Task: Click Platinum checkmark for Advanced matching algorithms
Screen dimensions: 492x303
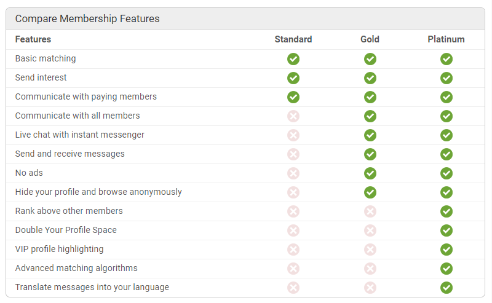Action: pos(446,269)
